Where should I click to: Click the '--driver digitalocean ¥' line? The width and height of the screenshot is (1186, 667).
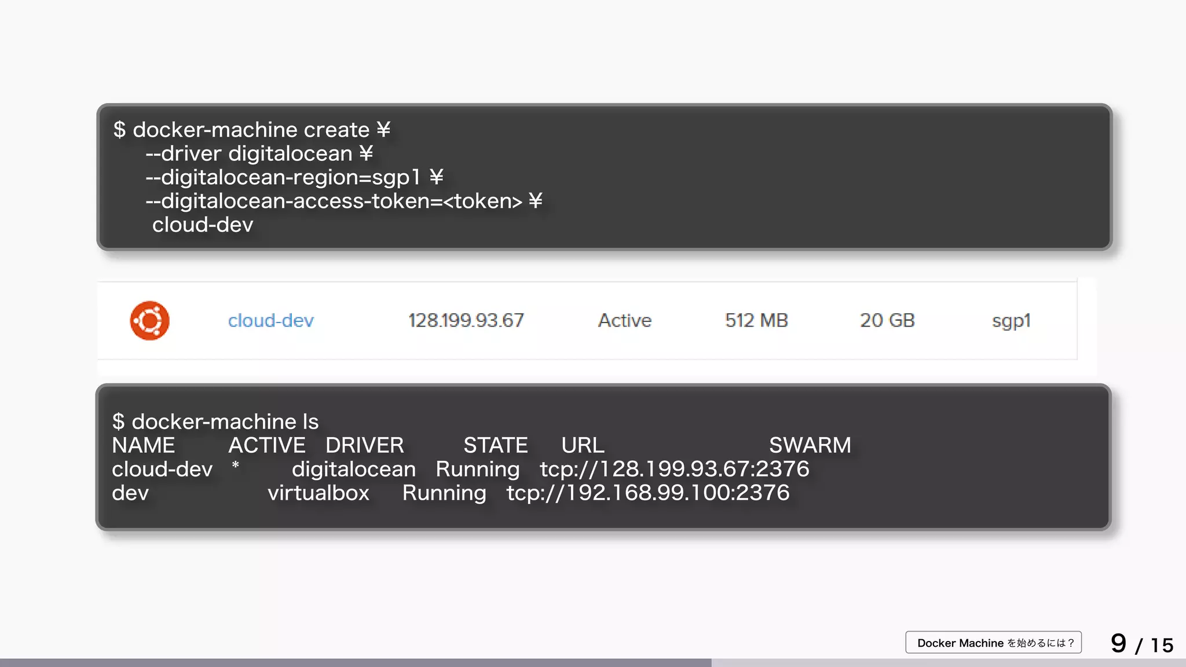click(259, 153)
